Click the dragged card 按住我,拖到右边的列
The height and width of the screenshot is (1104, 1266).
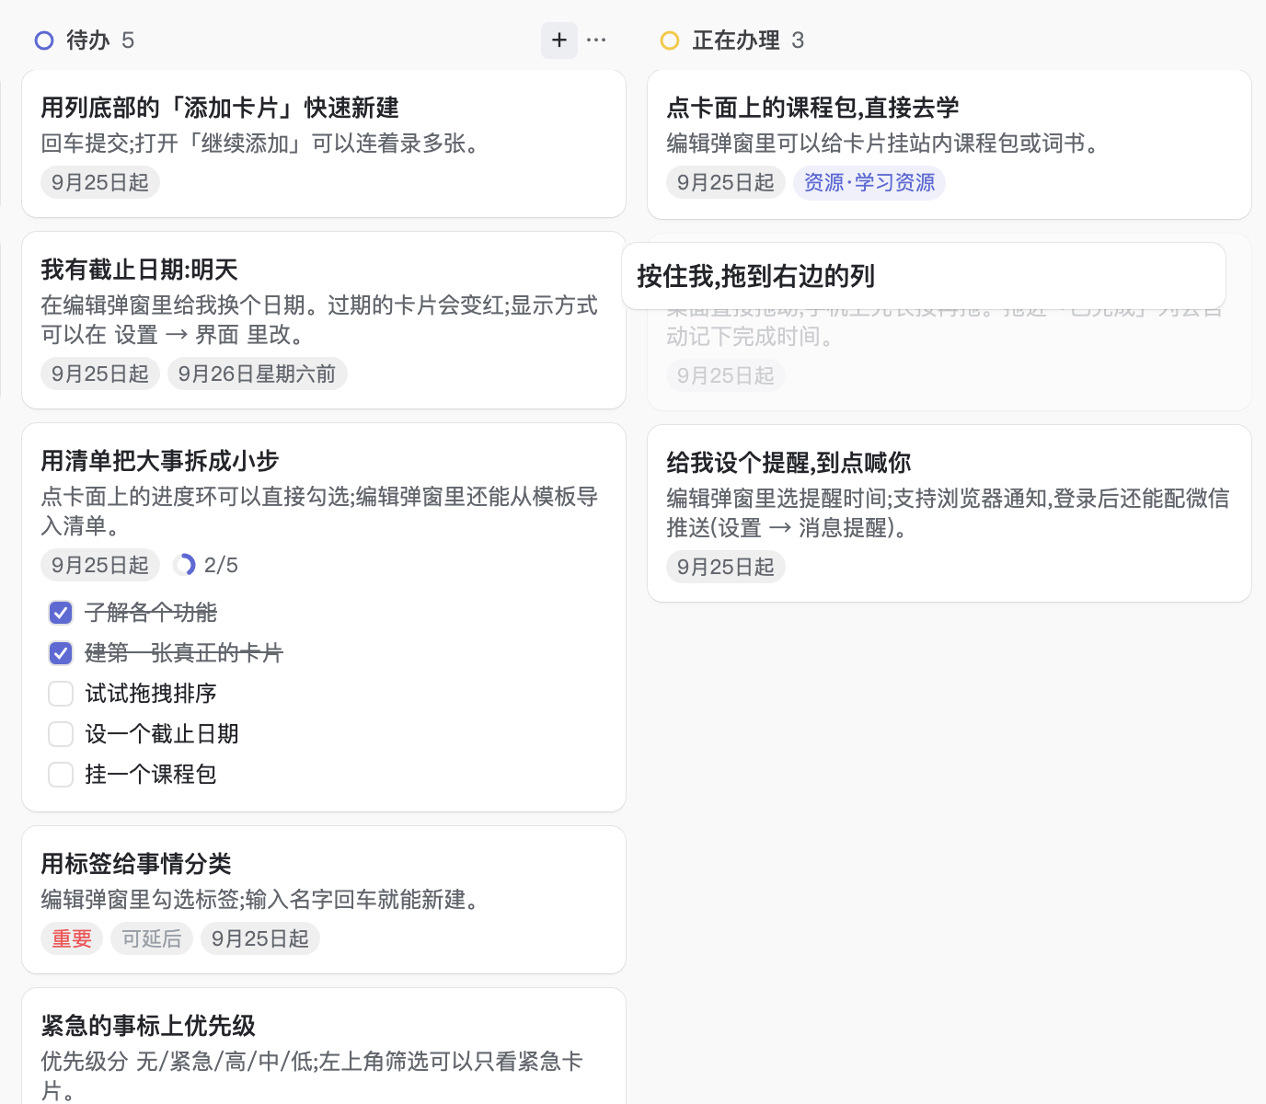click(x=924, y=276)
